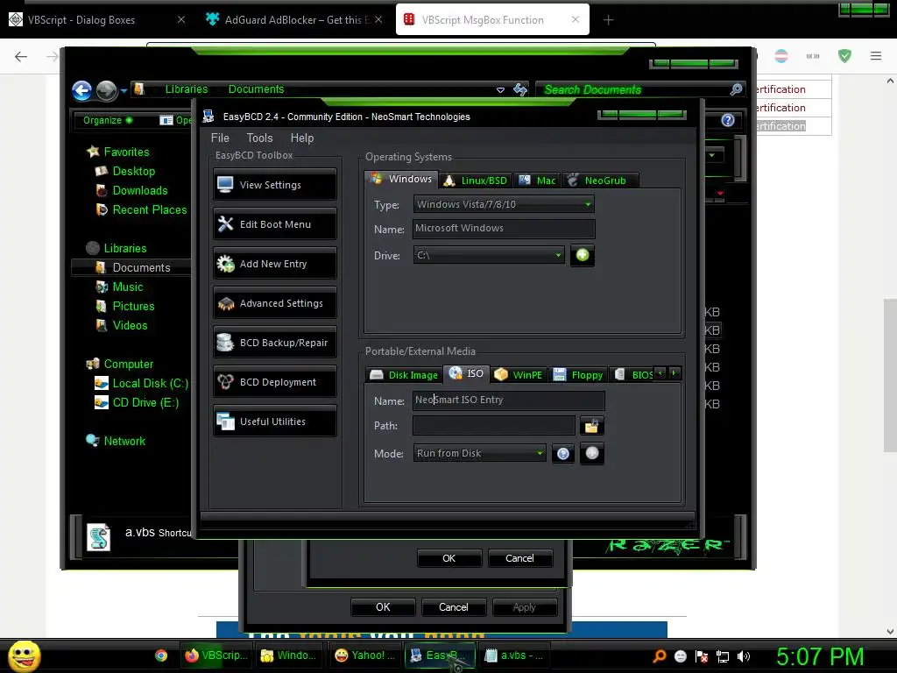
Task: Click the NeoSmart ISO Entry name field
Action: (509, 400)
